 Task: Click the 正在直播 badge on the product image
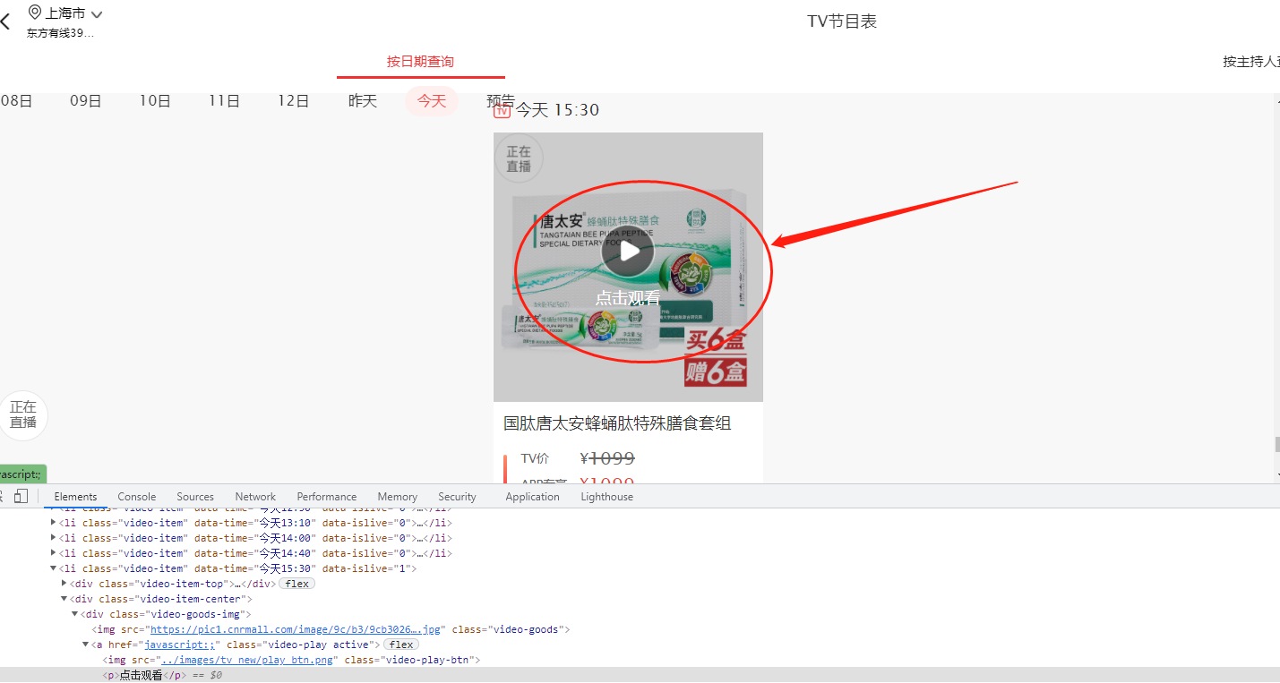[x=519, y=159]
